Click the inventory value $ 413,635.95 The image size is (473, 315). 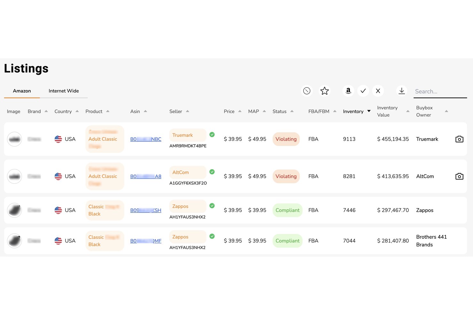click(393, 176)
